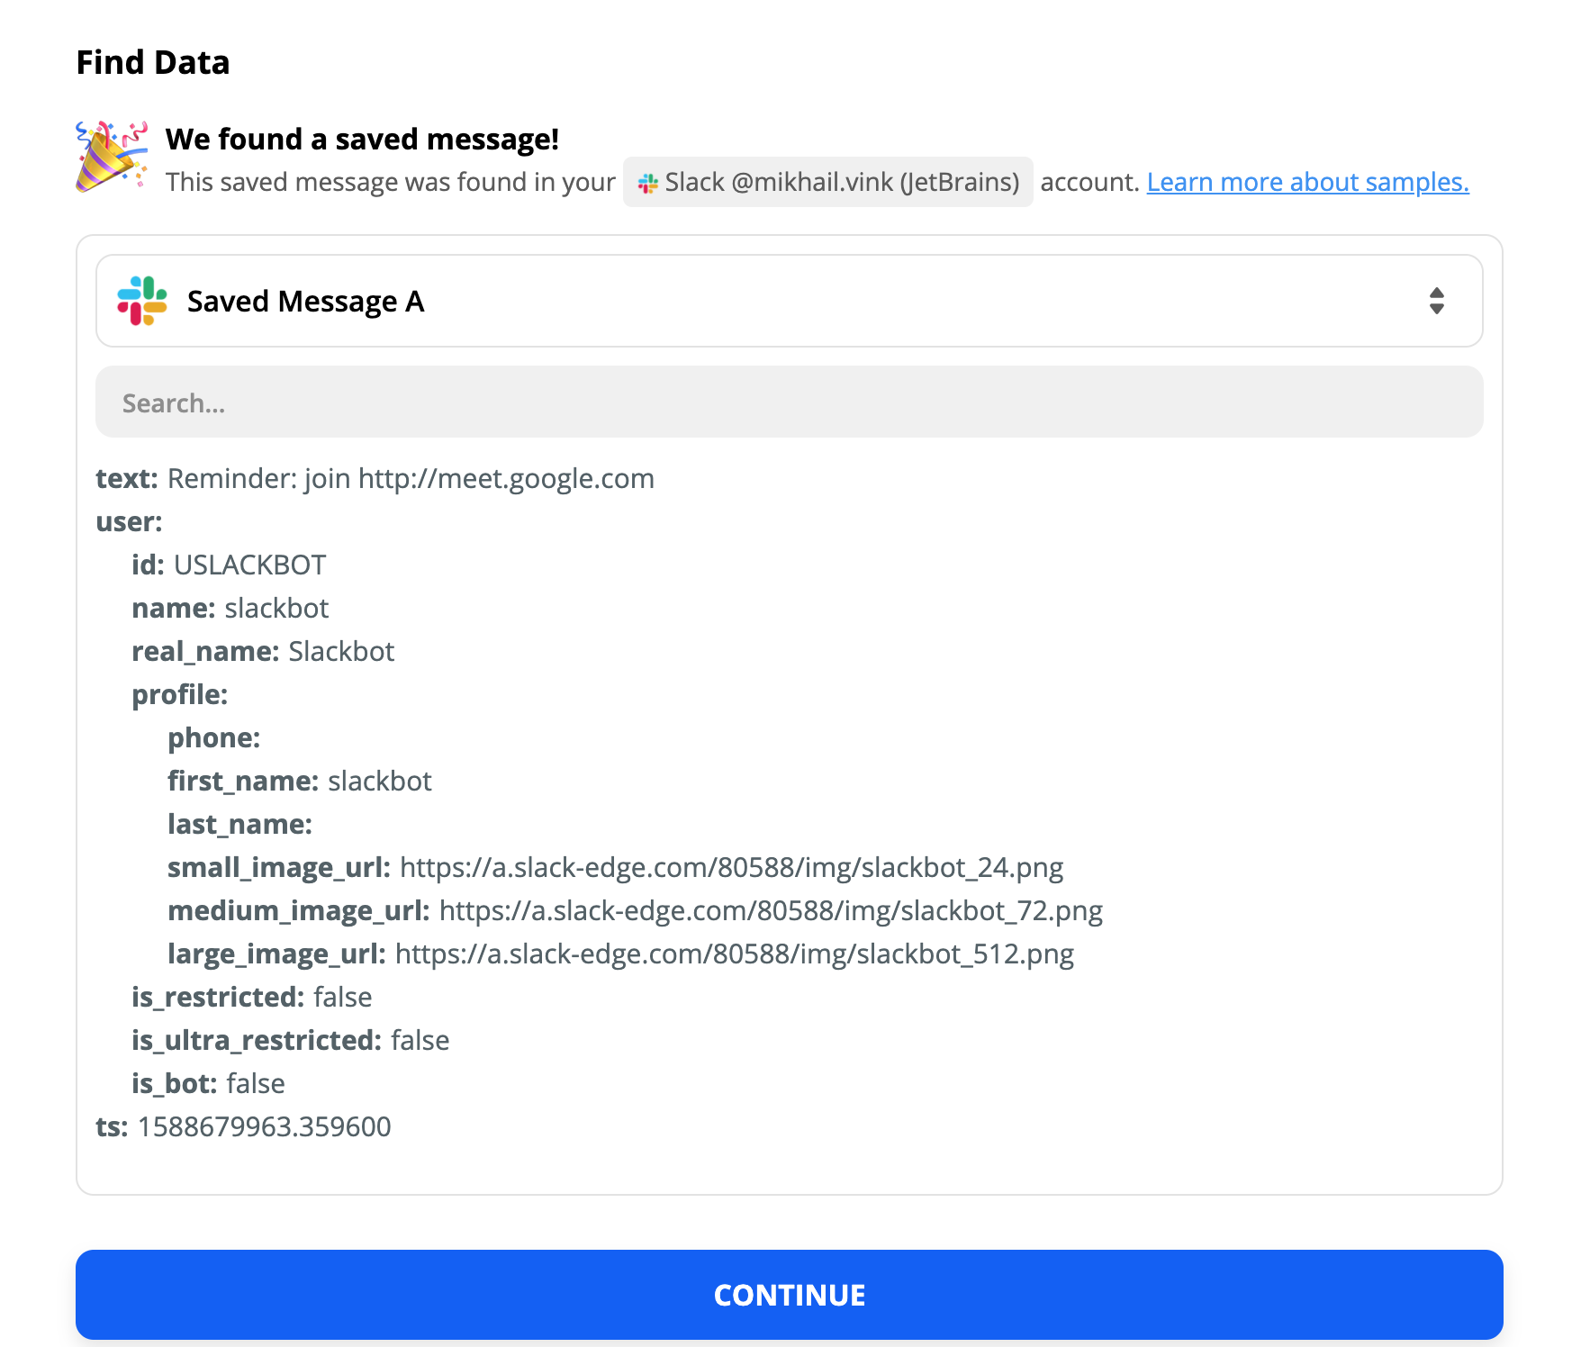Image resolution: width=1590 pixels, height=1347 pixels.
Task: Click the profile field label
Action: pyautogui.click(x=180, y=694)
